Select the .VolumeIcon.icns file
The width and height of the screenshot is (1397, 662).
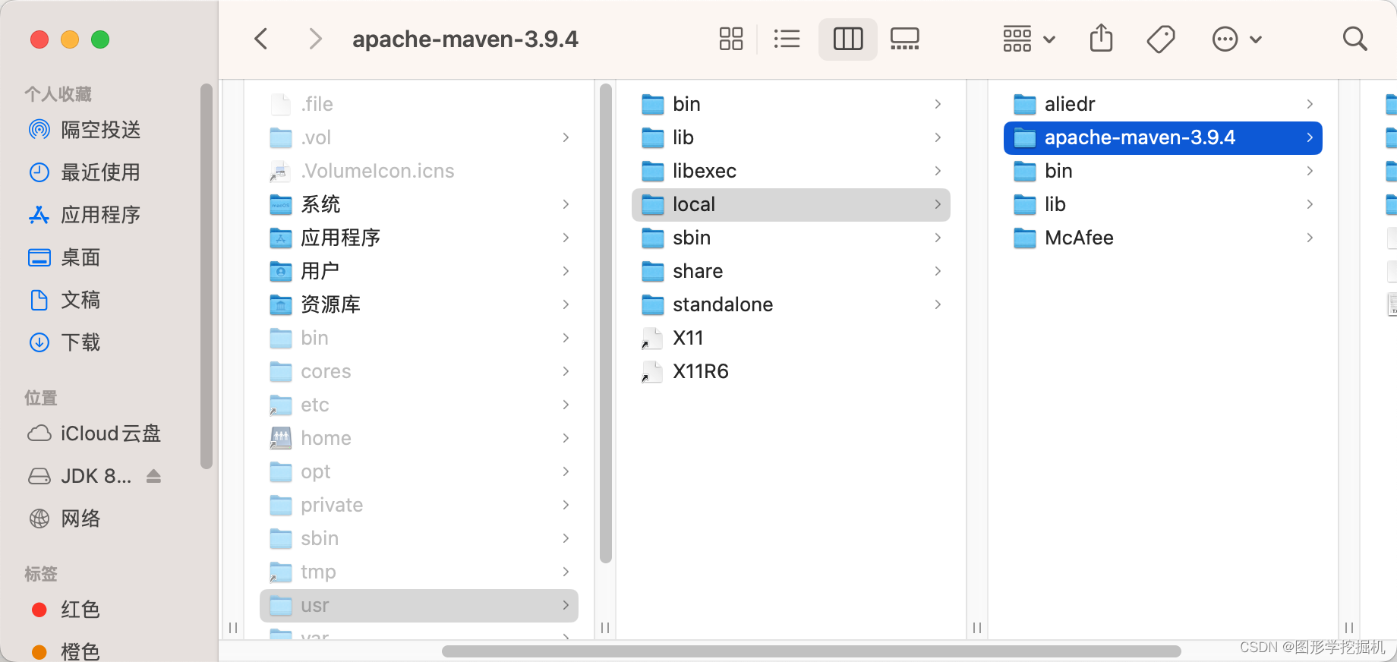(x=419, y=171)
